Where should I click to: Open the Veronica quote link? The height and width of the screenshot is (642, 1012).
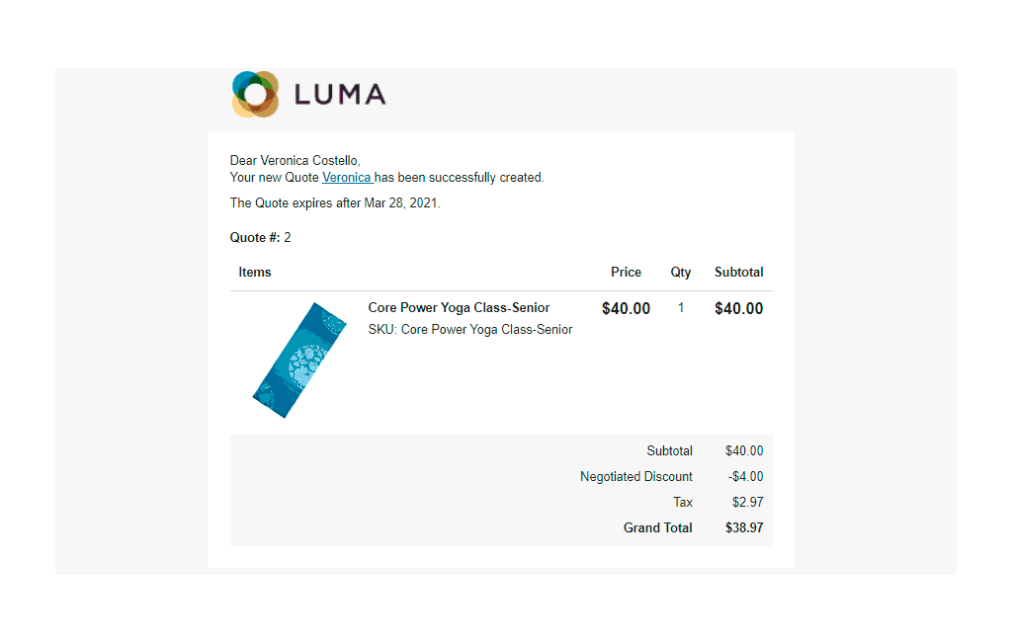click(x=347, y=178)
